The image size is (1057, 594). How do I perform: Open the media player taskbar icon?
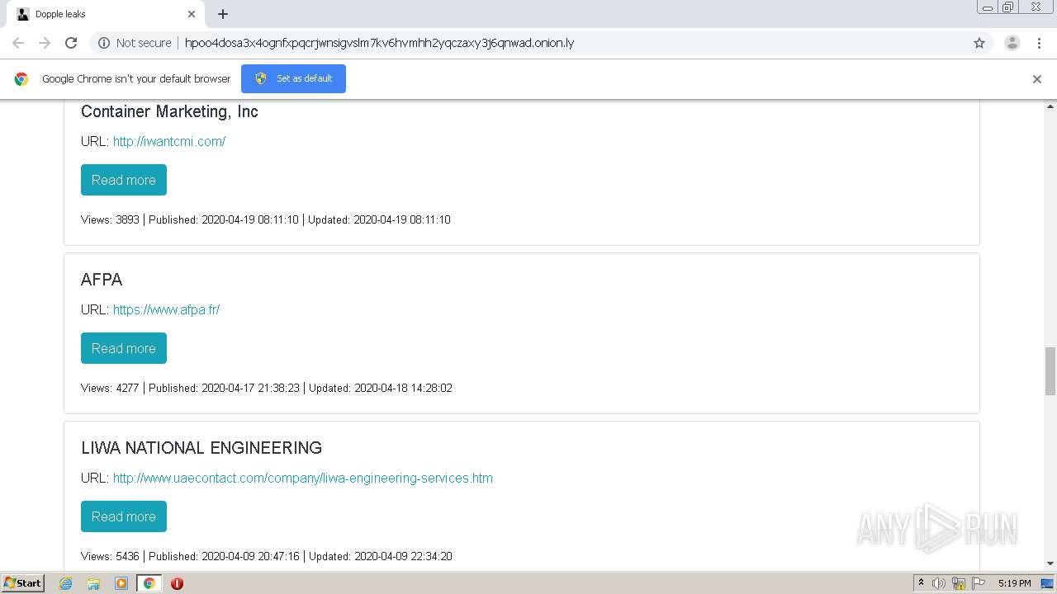(x=121, y=583)
